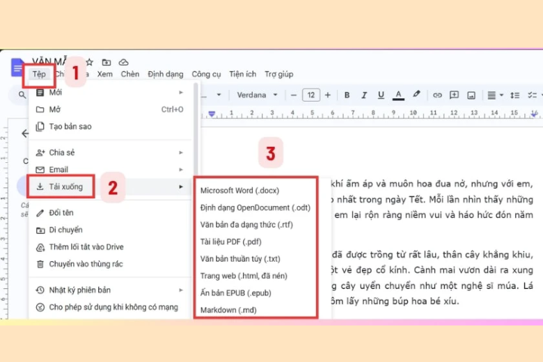
Task: Expand the Mới submenu
Action: click(x=110, y=93)
